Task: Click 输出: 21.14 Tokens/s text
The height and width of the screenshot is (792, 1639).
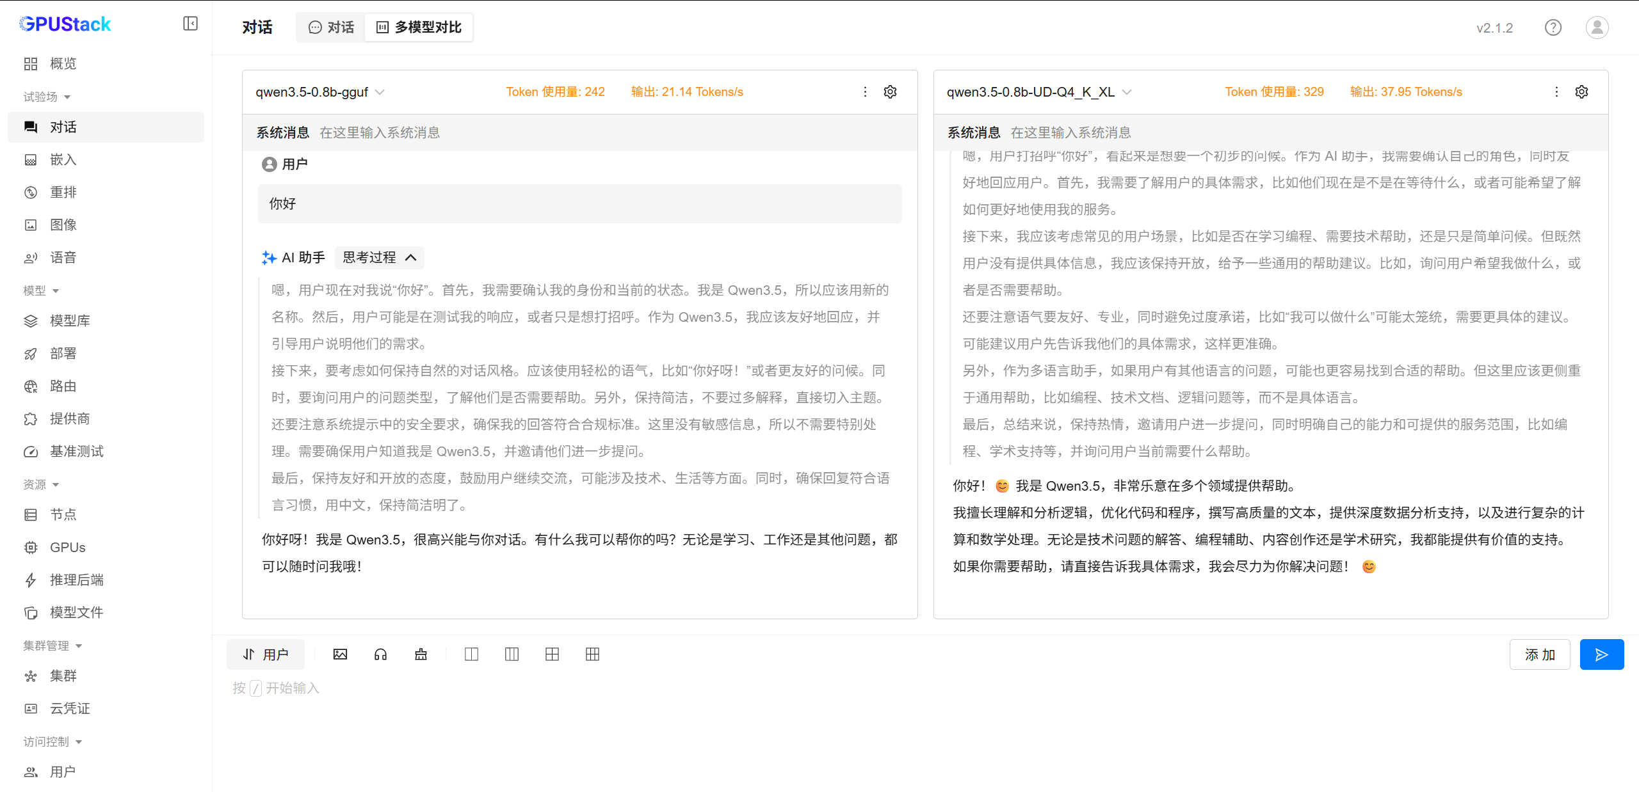Action: click(x=687, y=92)
